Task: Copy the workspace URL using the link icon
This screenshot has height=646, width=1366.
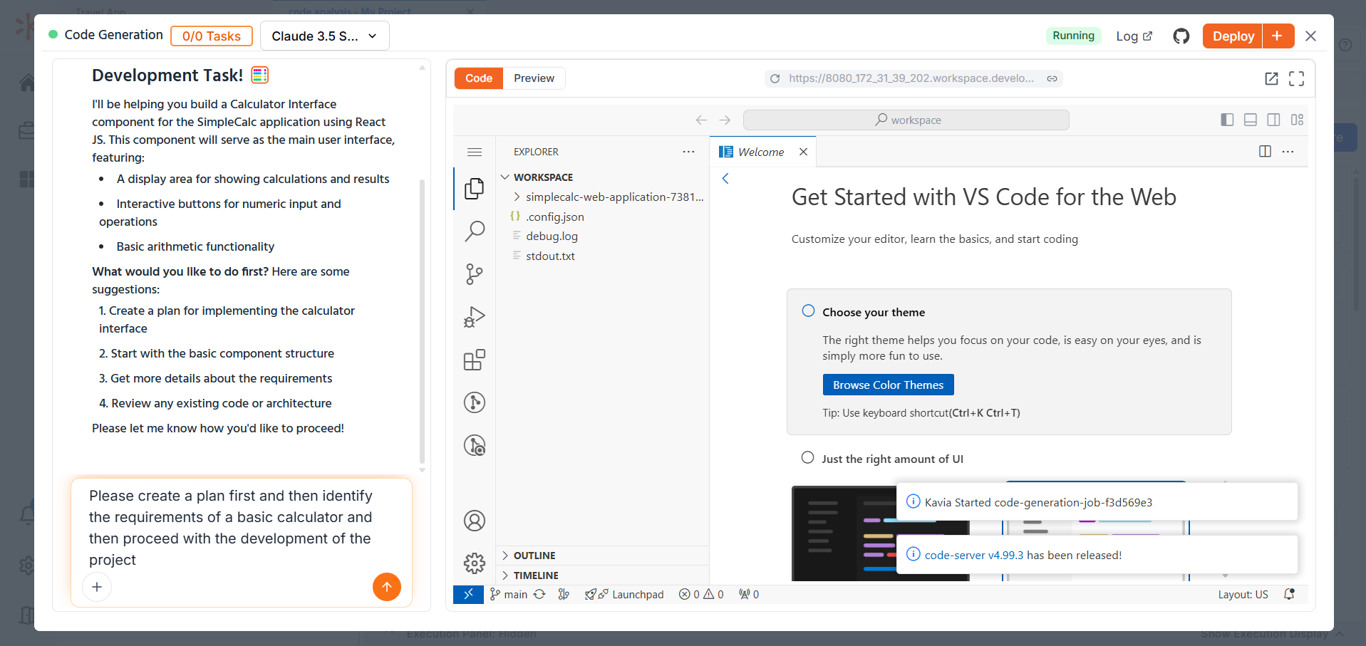Action: point(1052,78)
